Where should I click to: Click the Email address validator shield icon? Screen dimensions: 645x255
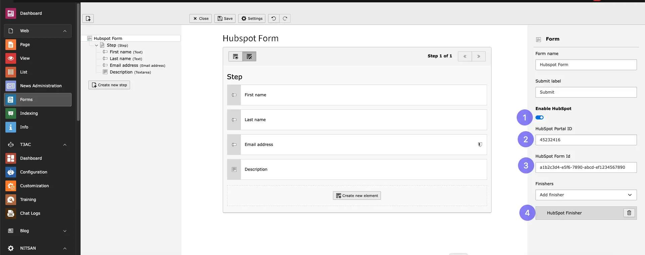(480, 145)
